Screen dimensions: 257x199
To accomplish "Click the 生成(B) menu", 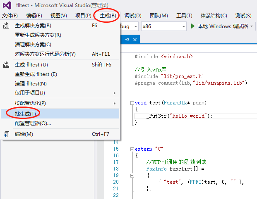I will tap(108, 16).
